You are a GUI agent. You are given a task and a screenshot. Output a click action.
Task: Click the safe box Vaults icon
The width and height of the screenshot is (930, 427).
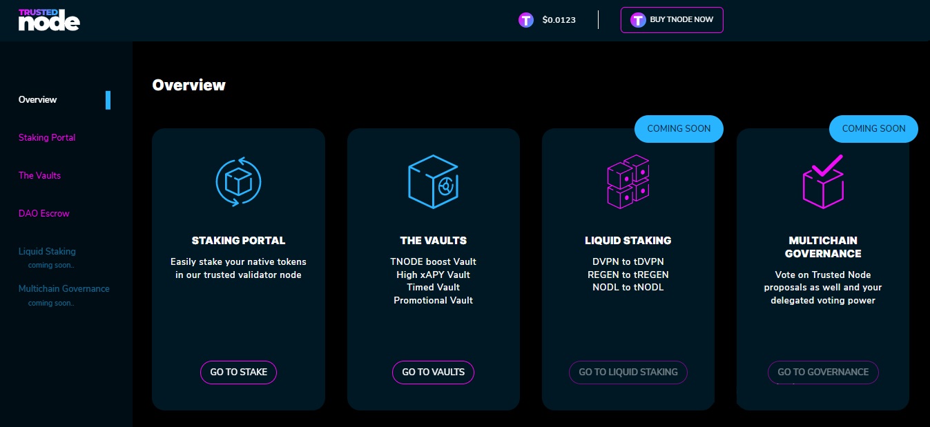tap(434, 181)
